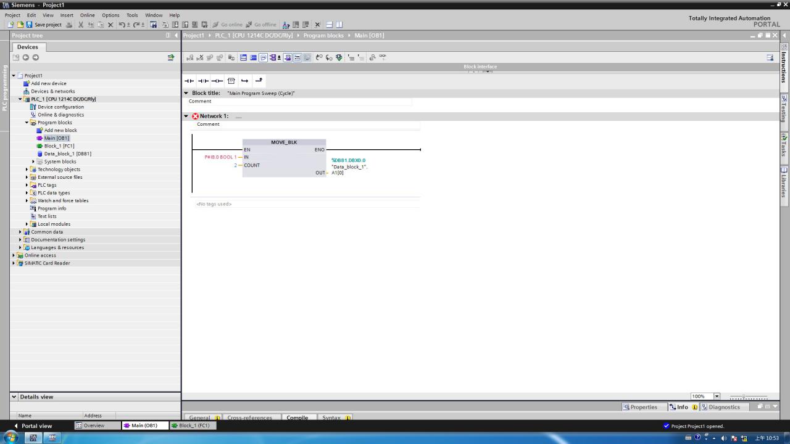Open the Edit menu
This screenshot has height=444, width=790.
[x=31, y=15]
